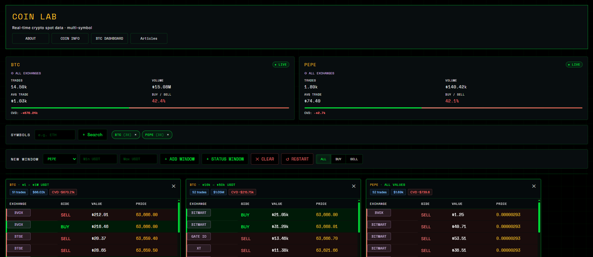
Task: Close the PEPE All Values window
Action: 534,186
